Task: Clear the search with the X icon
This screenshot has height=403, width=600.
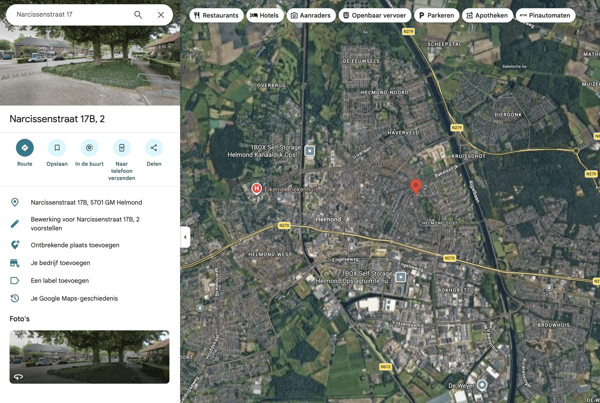Action: 161,15
